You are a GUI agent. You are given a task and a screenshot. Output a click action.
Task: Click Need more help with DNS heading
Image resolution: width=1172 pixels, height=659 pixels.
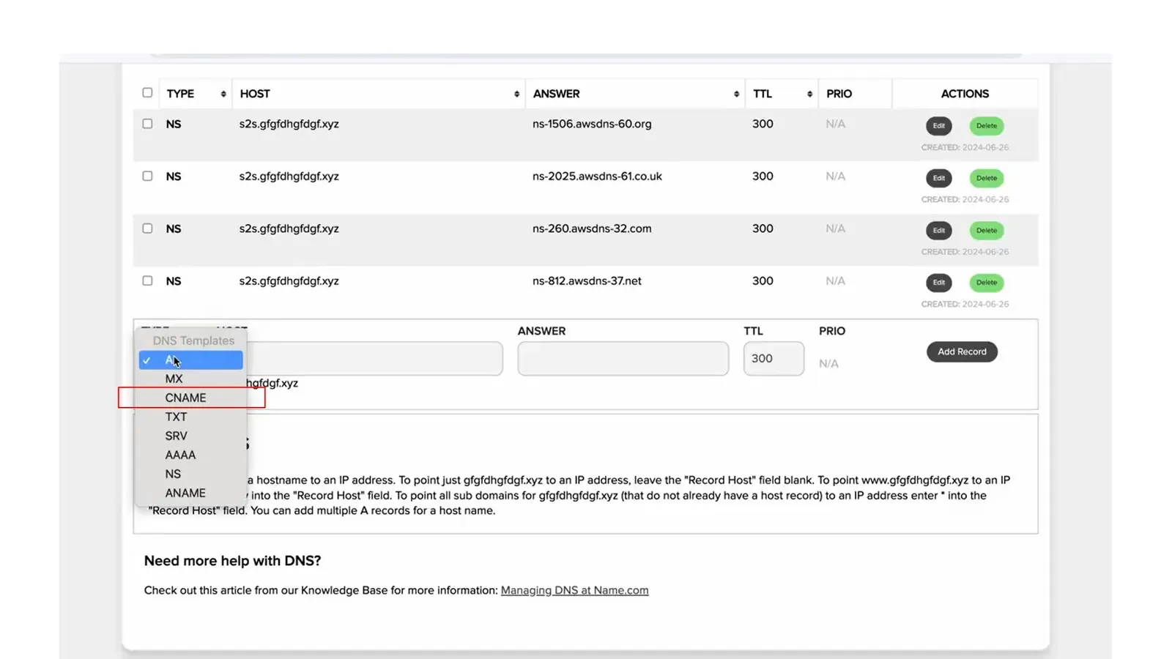(232, 561)
